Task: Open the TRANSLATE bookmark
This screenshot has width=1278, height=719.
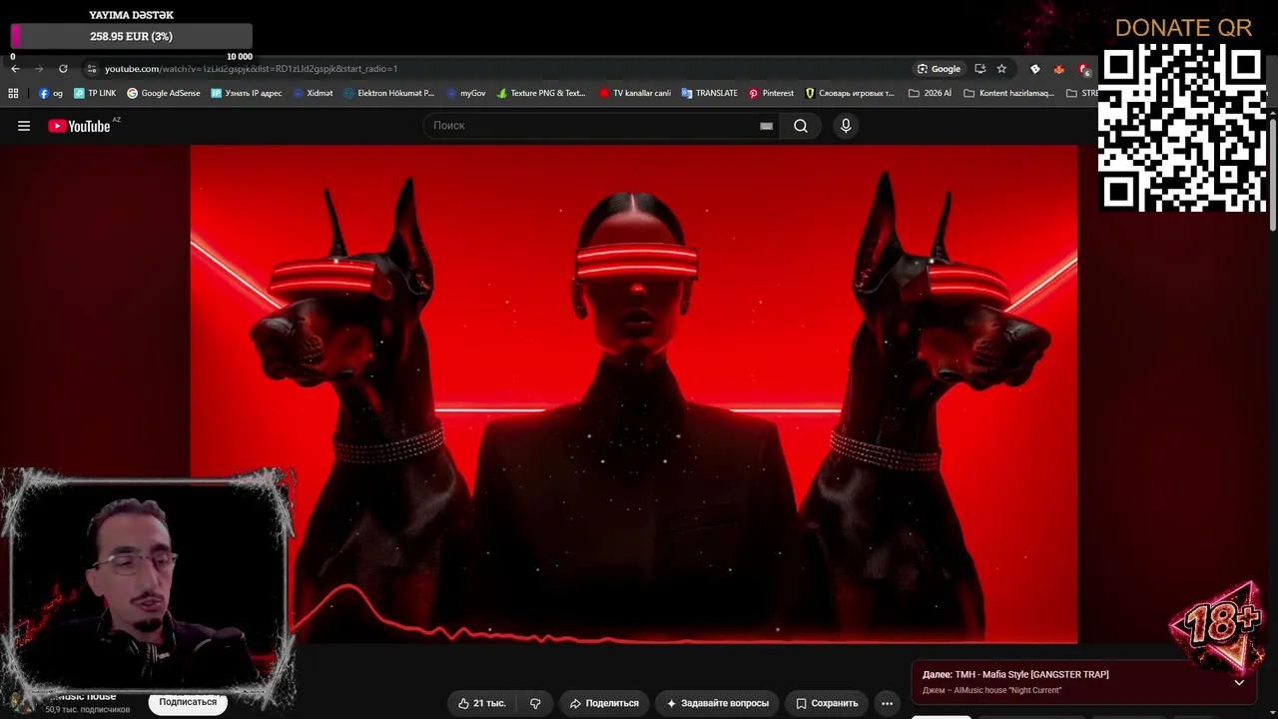Action: coord(709,93)
